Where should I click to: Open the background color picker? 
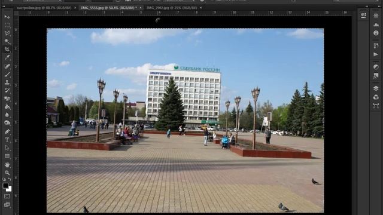coord(10,190)
